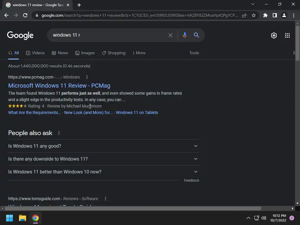Open Chrome extensions puzzle icon
This screenshot has width=300, height=225.
click(x=265, y=15)
